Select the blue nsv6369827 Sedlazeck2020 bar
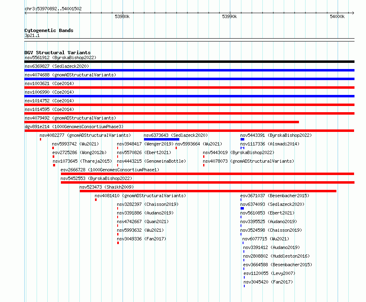Image resolution: width=366 pixels, height=302 pixels. tap(189, 70)
